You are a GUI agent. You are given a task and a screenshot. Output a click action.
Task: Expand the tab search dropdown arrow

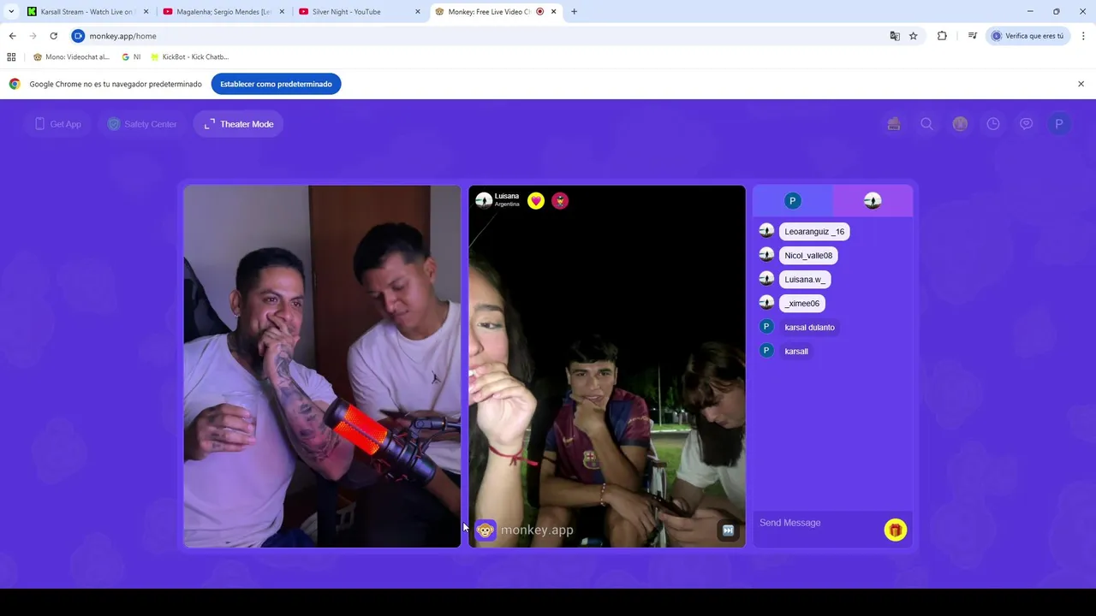point(10,12)
